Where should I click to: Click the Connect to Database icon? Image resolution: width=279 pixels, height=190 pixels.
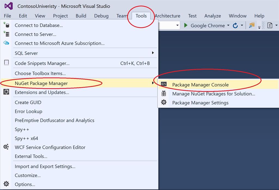coord(6,25)
